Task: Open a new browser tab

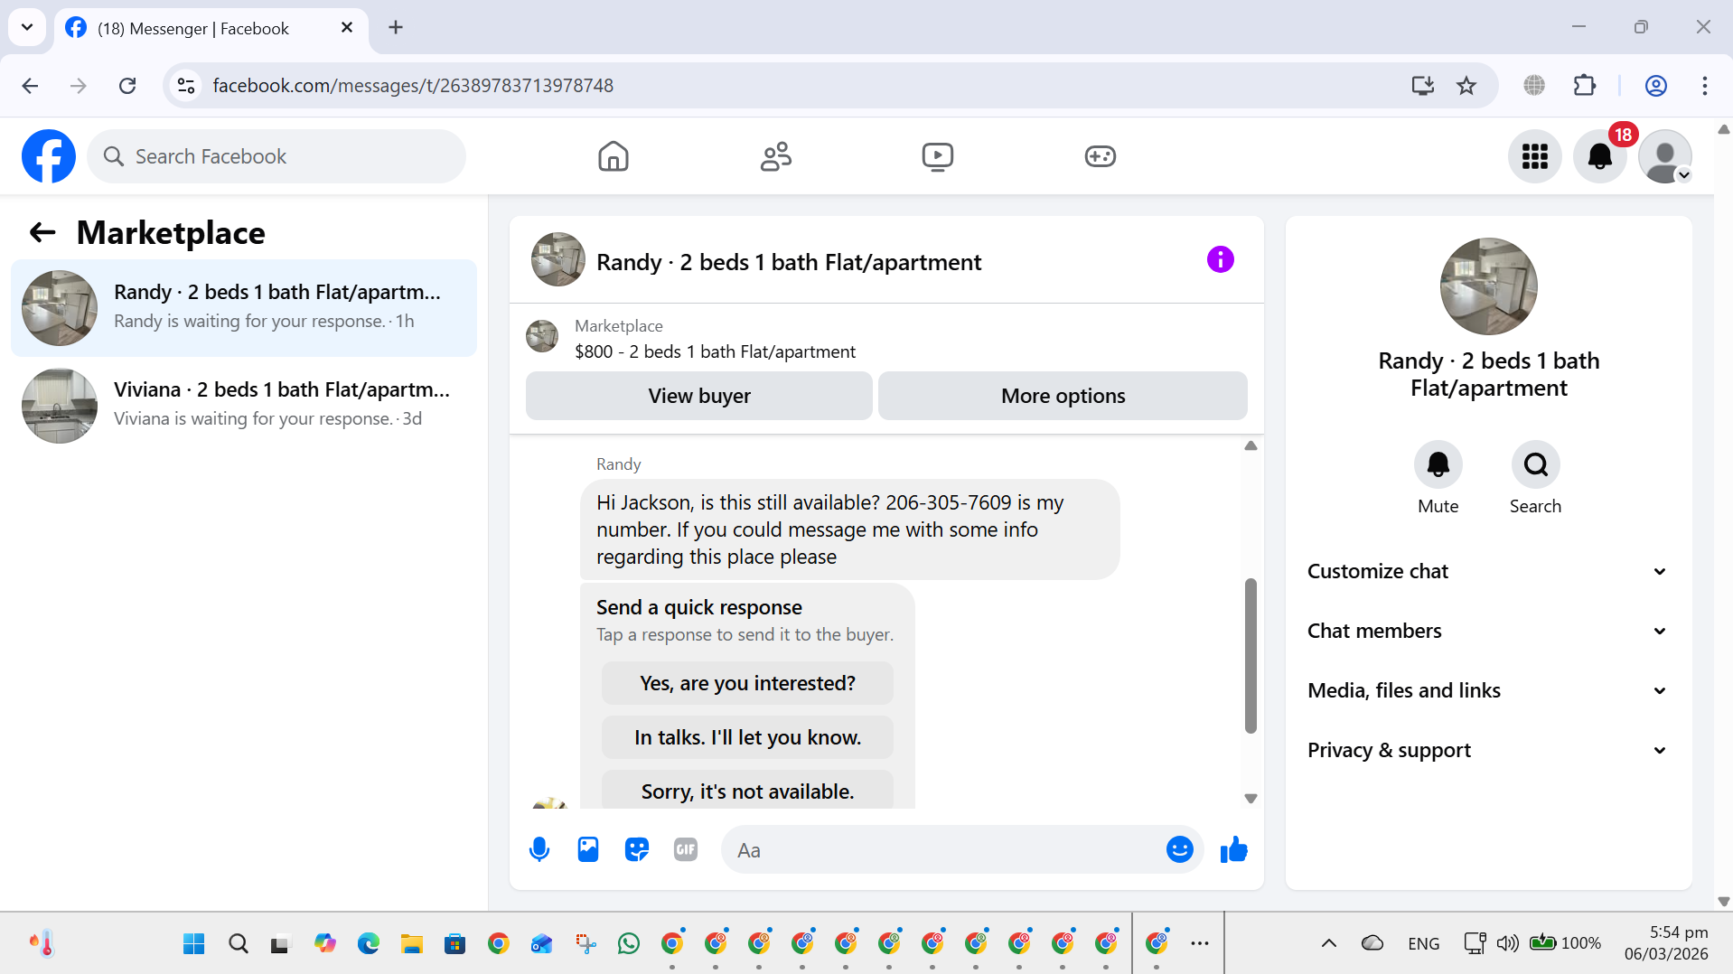Action: [396, 28]
